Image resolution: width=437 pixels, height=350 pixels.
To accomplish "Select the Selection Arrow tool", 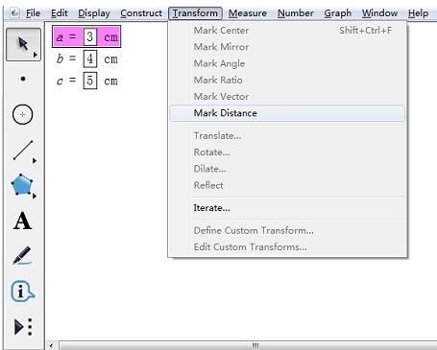I will point(23,44).
